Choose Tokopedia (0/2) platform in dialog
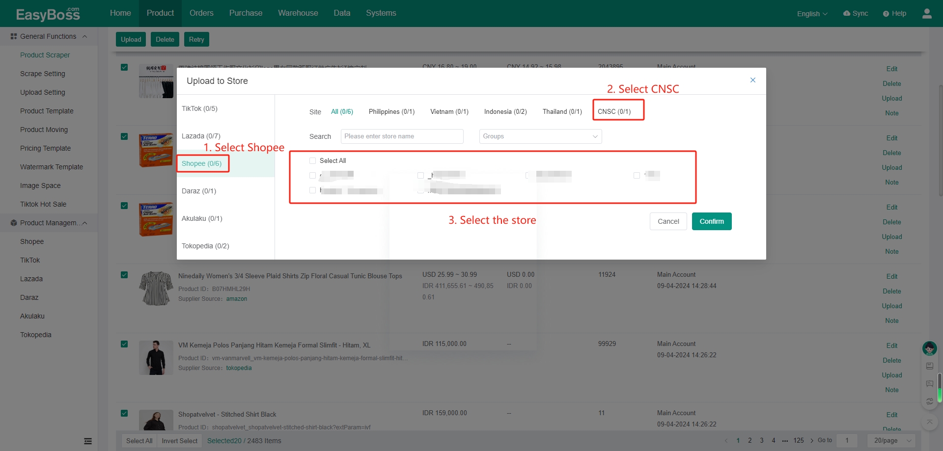The image size is (943, 451). 225,246
